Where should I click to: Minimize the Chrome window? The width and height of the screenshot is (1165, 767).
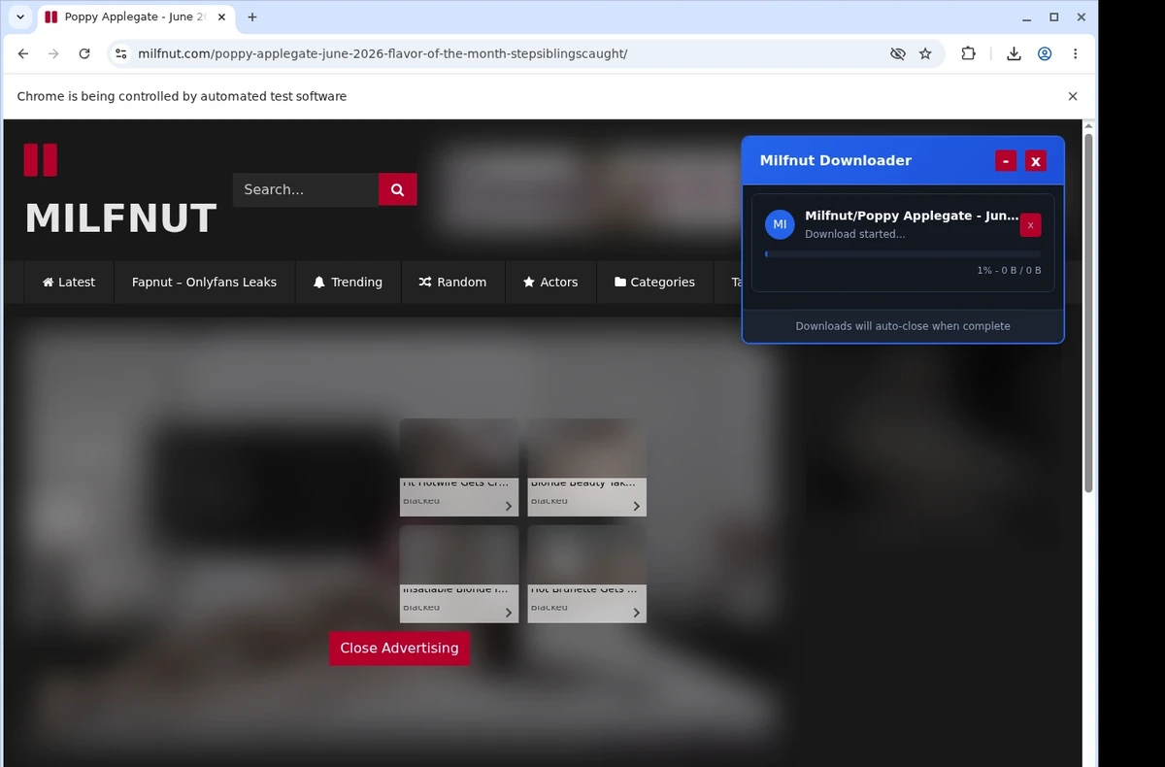[1026, 17]
